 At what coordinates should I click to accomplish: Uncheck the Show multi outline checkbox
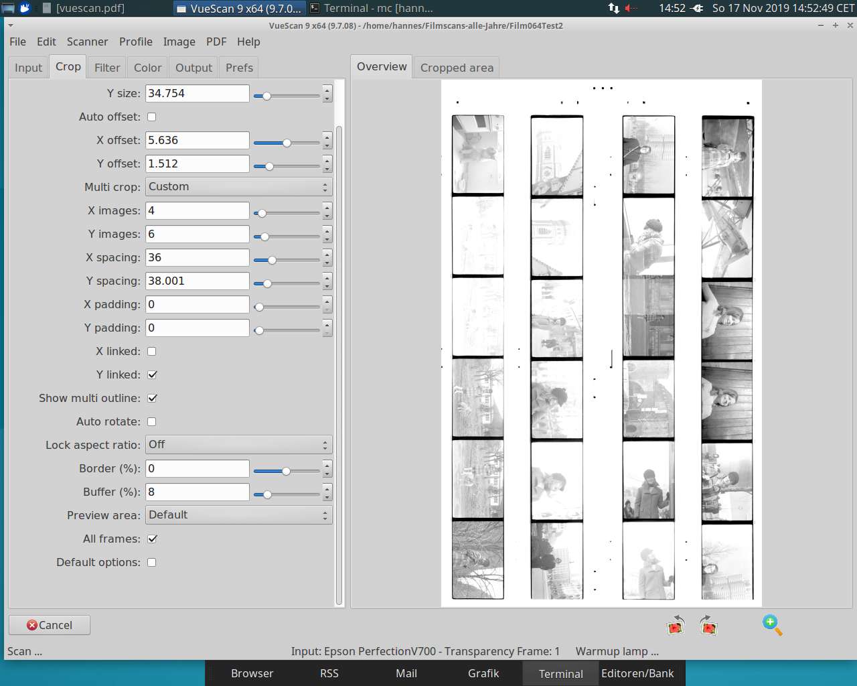[x=152, y=398]
